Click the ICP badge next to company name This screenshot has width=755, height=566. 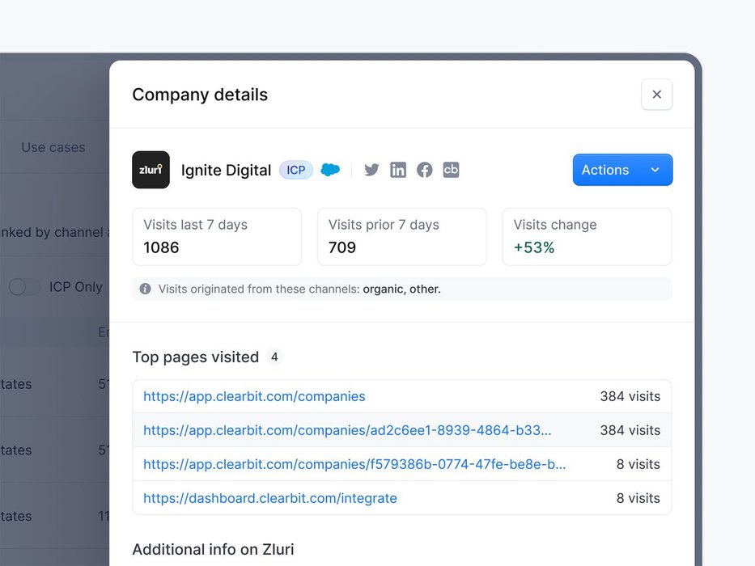[296, 170]
